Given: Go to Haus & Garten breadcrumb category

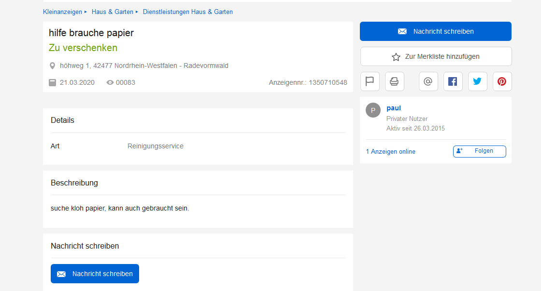Looking at the screenshot, I should (x=112, y=12).
